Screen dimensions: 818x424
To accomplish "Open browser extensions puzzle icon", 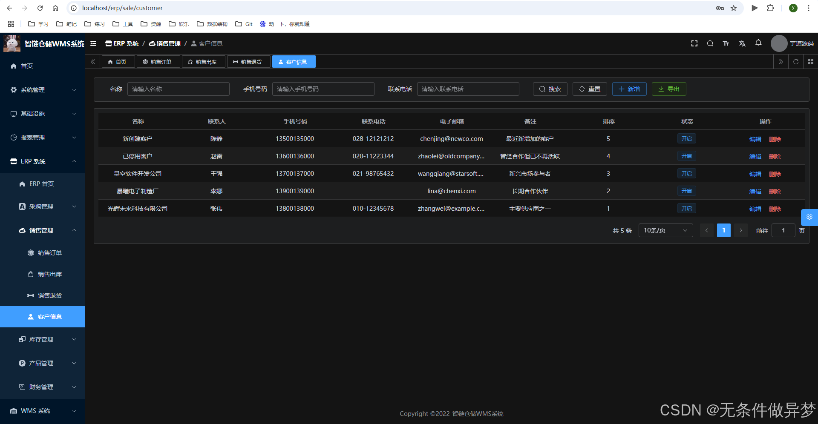I will tap(770, 8).
